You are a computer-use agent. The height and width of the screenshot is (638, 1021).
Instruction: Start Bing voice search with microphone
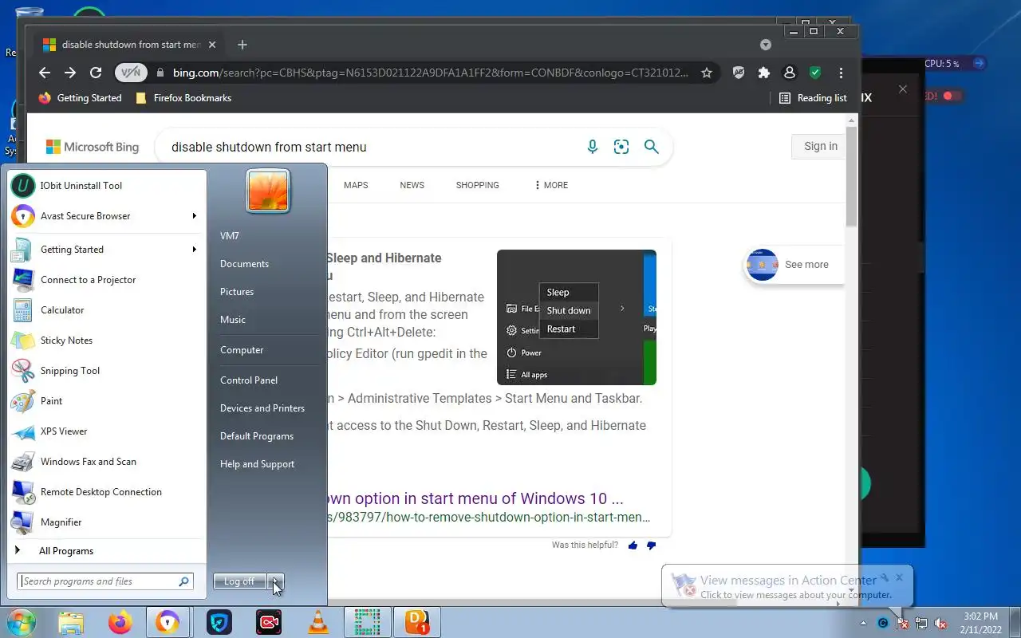pos(593,147)
